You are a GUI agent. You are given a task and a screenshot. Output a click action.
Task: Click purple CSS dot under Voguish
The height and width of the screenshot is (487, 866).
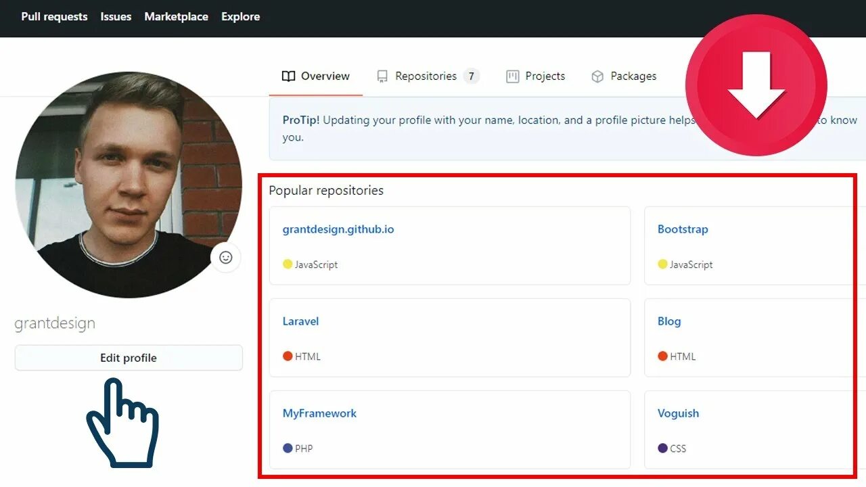pos(662,448)
